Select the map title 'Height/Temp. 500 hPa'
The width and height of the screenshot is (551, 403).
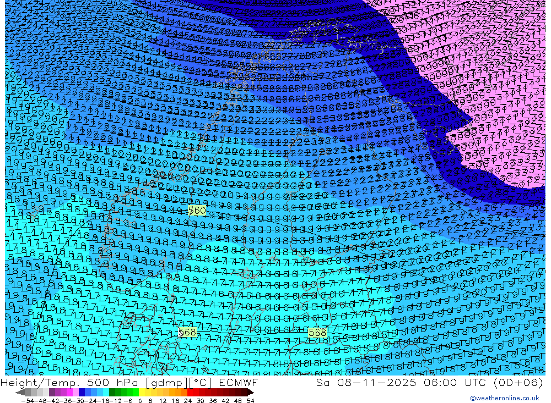(x=68, y=382)
